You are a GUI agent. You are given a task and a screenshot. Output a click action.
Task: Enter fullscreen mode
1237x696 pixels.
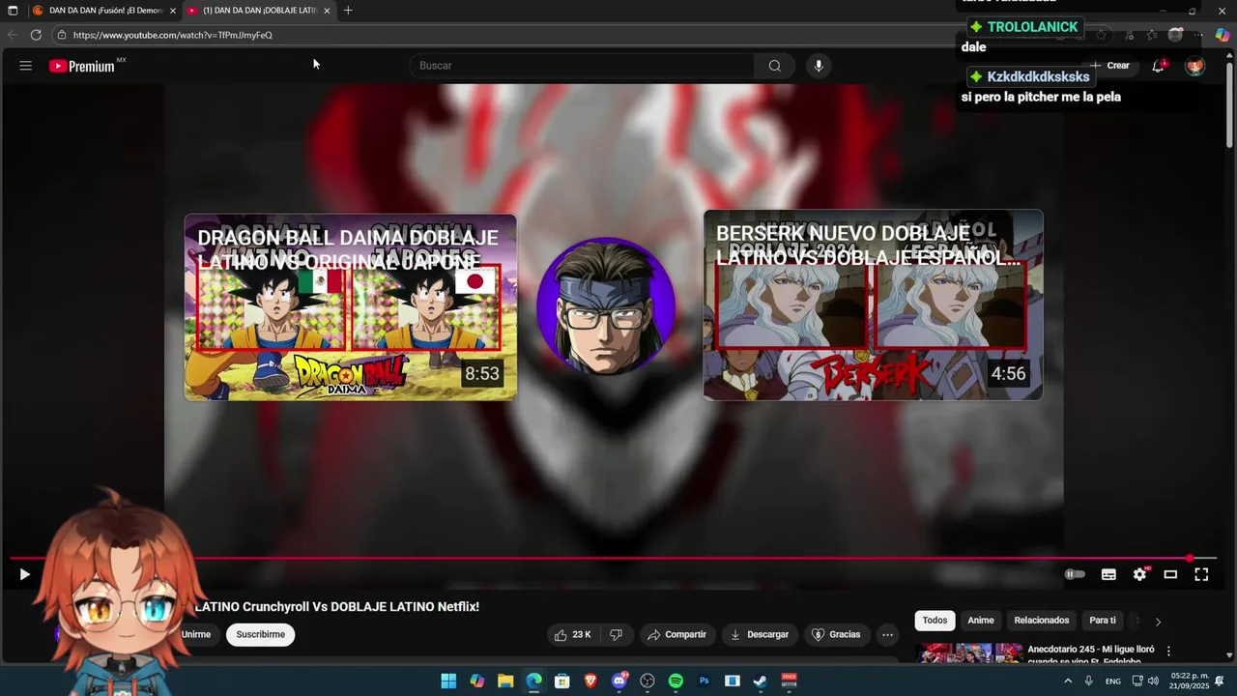coord(1201,574)
